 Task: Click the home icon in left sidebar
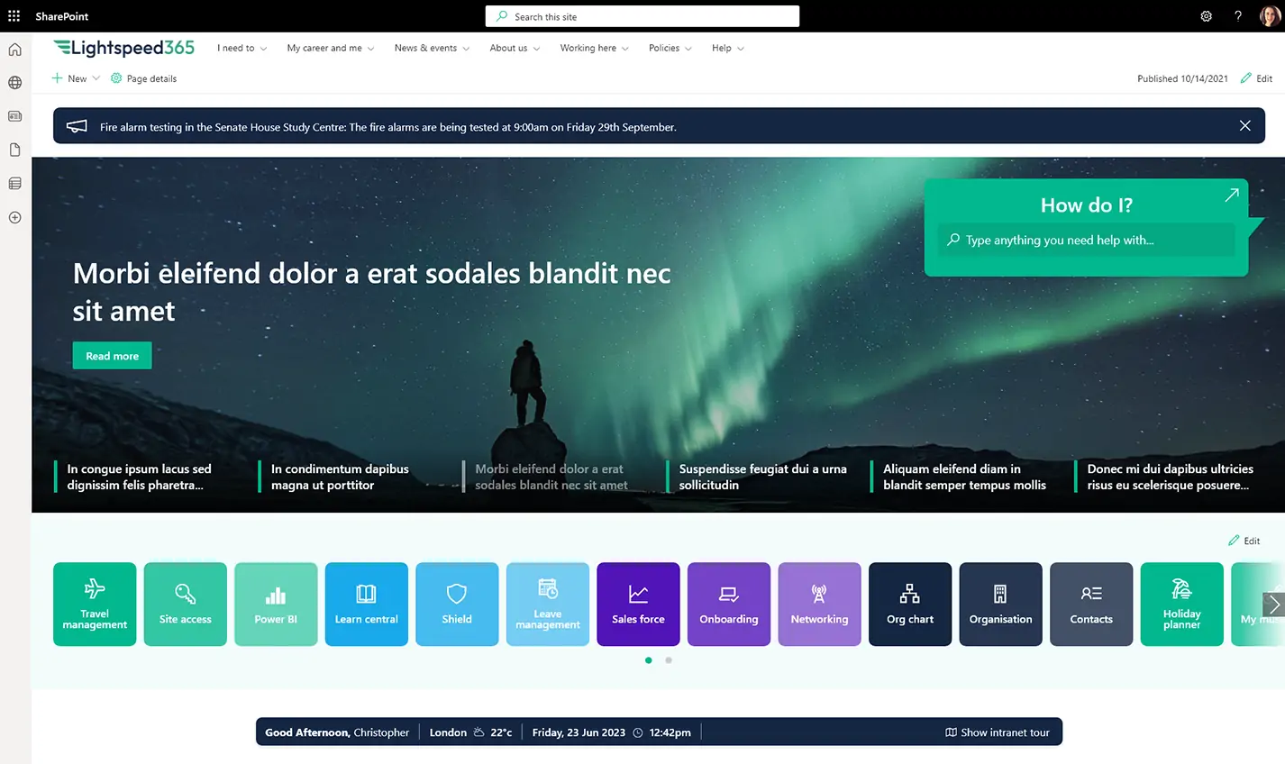click(x=15, y=50)
